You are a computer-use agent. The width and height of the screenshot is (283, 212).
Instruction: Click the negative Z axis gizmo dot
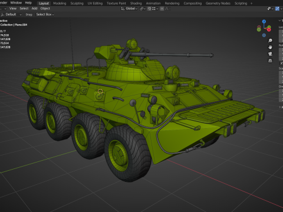point(264,35)
